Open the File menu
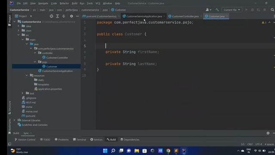275x155 pixels. pyautogui.click(x=18, y=3)
